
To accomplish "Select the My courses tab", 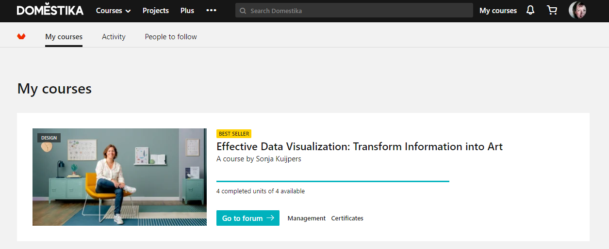I will (64, 37).
